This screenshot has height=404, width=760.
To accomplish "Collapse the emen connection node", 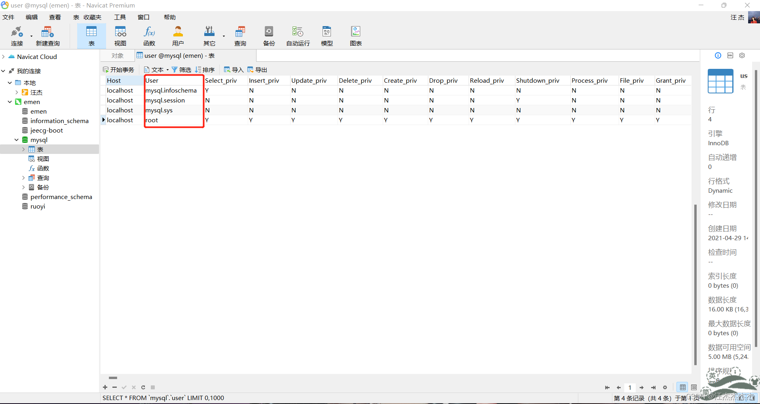I will coord(10,102).
